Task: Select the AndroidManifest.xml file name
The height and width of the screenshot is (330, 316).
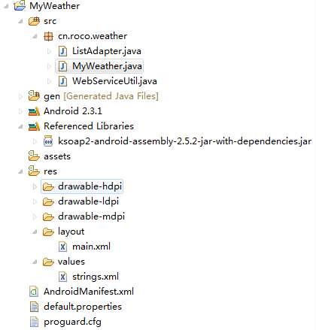Action: point(89,292)
